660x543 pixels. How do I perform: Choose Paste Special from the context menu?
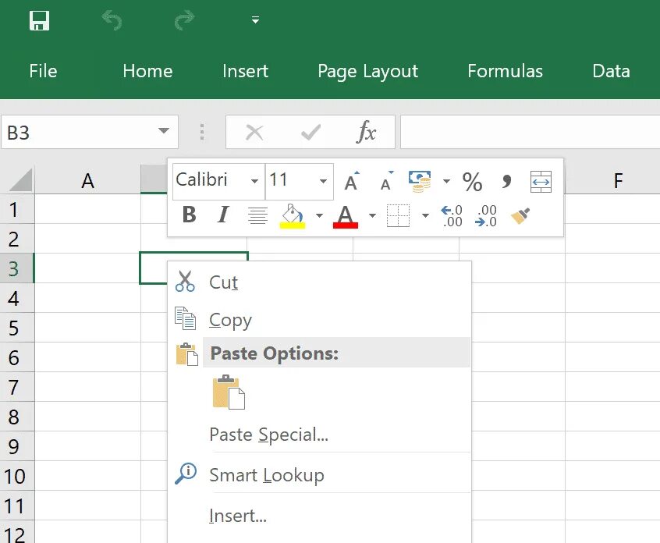click(268, 435)
